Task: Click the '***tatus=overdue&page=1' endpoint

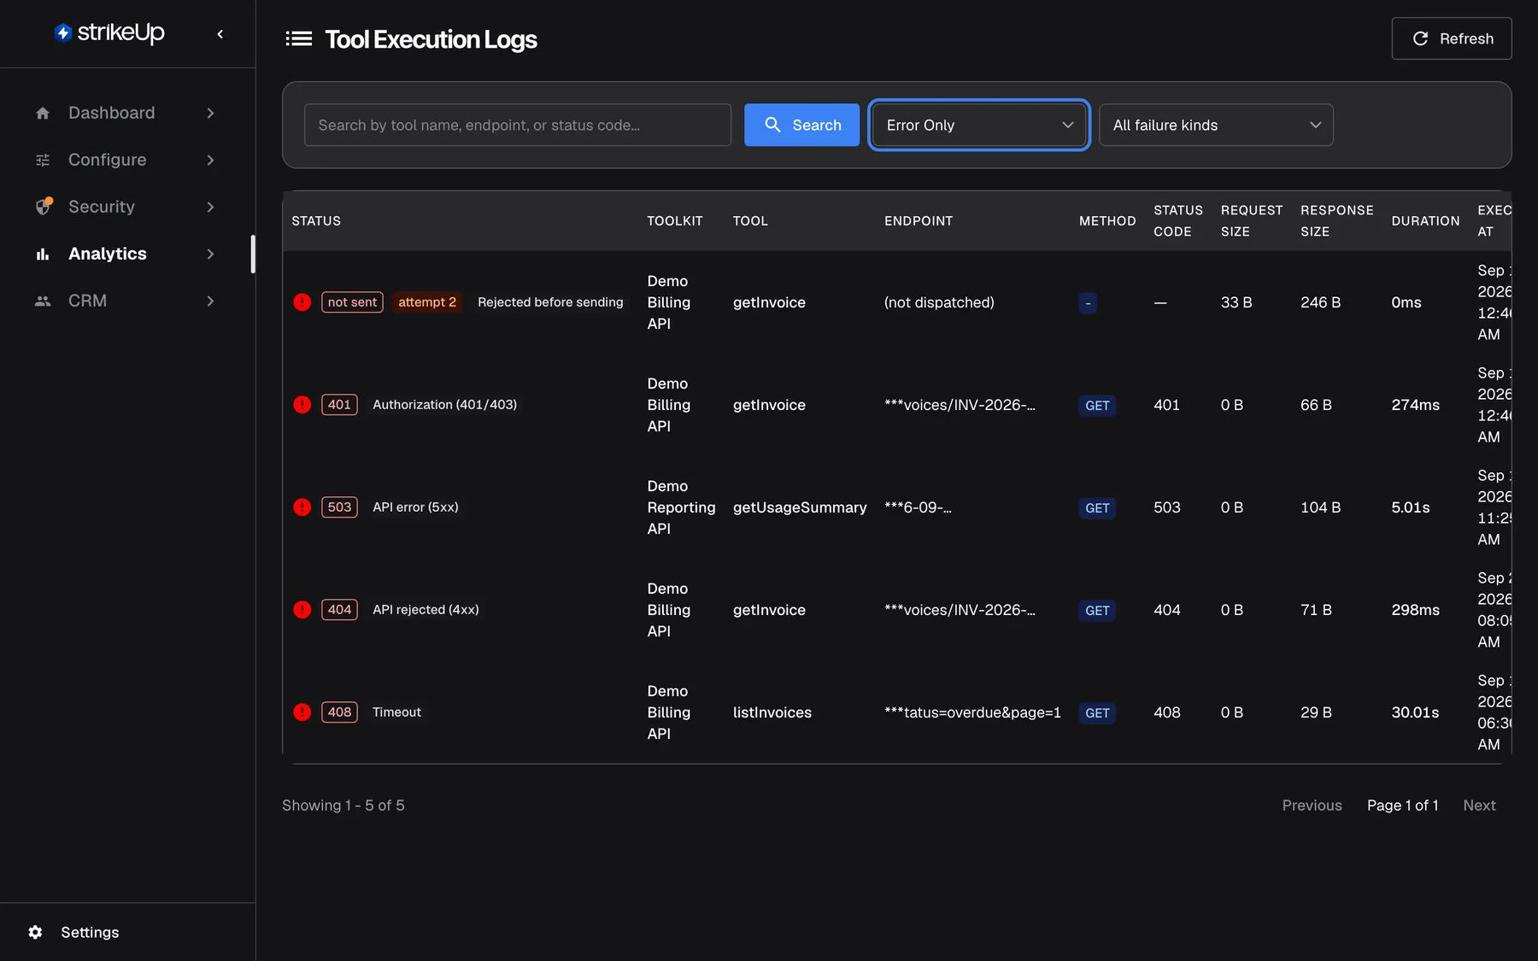Action: pyautogui.click(x=972, y=712)
